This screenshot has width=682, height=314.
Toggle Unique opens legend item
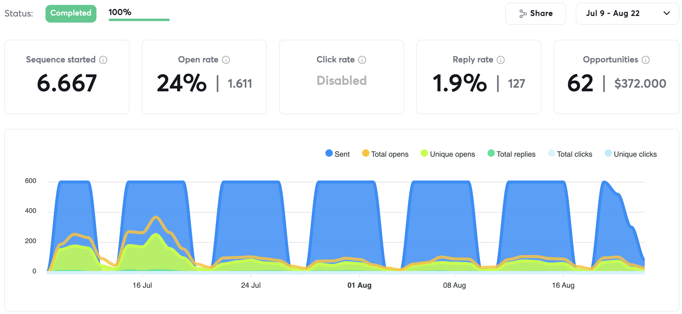tap(448, 154)
